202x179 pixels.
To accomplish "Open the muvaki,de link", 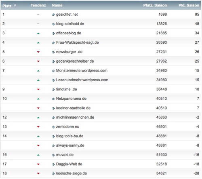I will pyautogui.click(x=65, y=155).
